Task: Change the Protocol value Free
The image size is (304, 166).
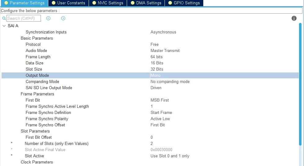Action: click(x=155, y=44)
